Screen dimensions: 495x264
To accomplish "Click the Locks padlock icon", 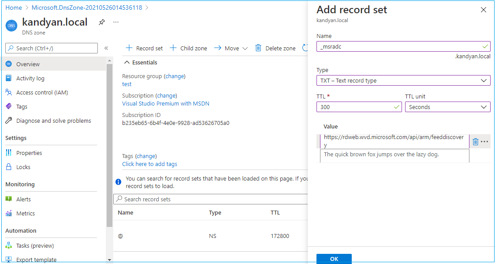I will [x=9, y=167].
